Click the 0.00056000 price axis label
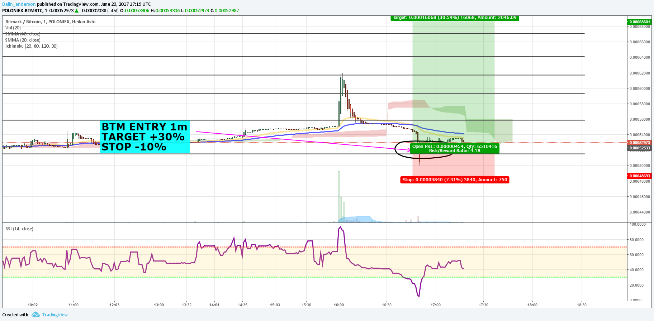Image resolution: width=654 pixels, height=321 pixels. [x=640, y=119]
